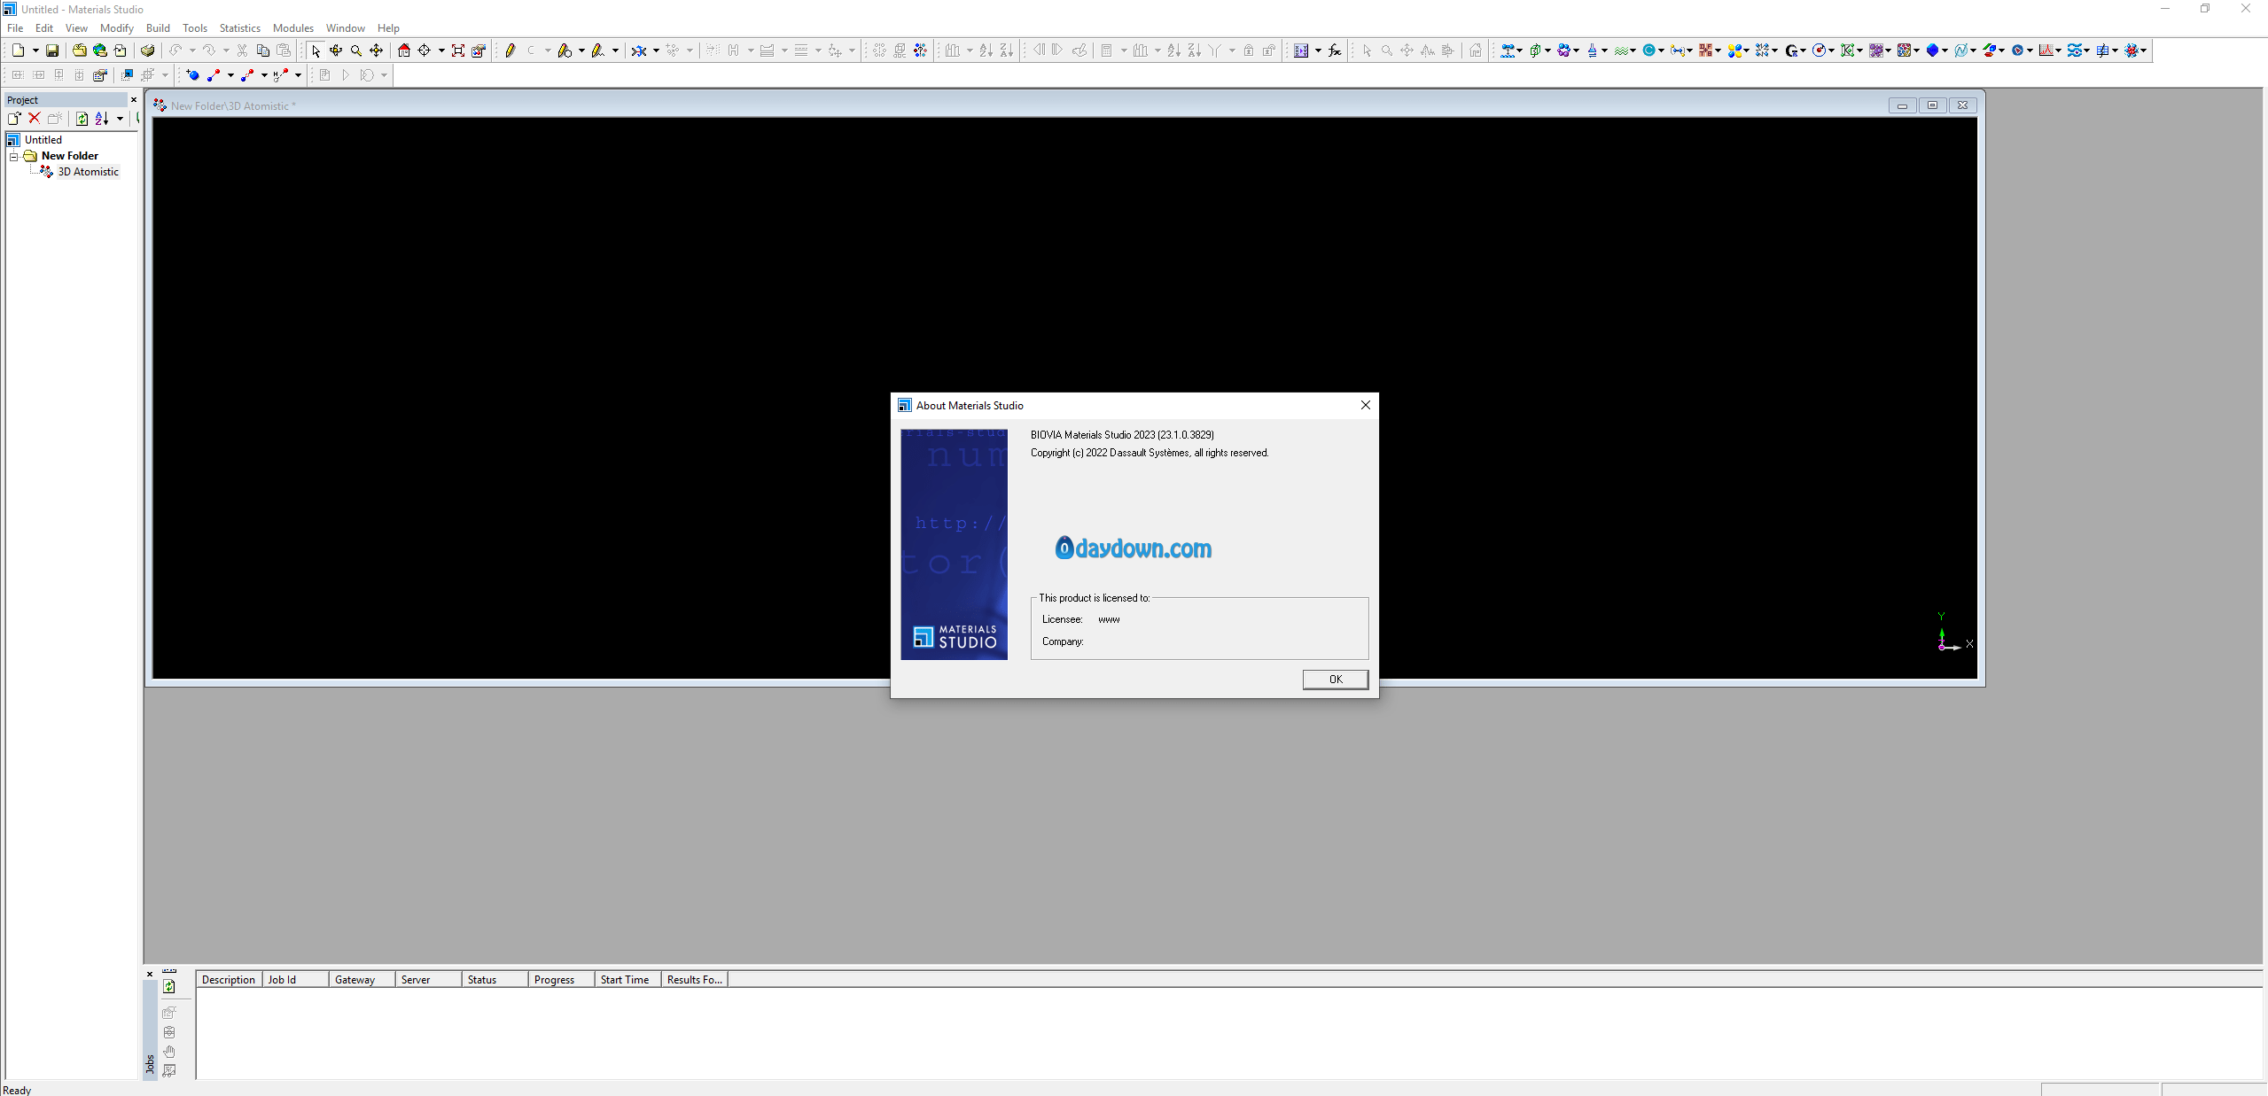Image resolution: width=2268 pixels, height=1096 pixels.
Task: Click the Fit to View icon
Action: click(458, 51)
